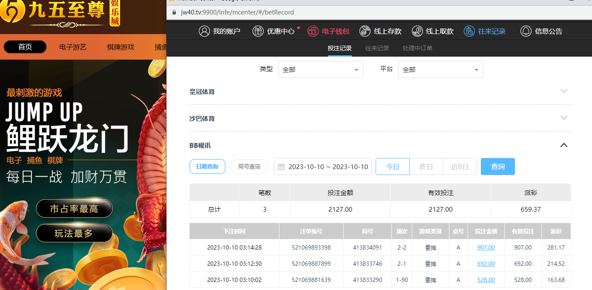592x290 pixels.
Task: Click the 电子钱包 wallet icon
Action: coord(313,31)
